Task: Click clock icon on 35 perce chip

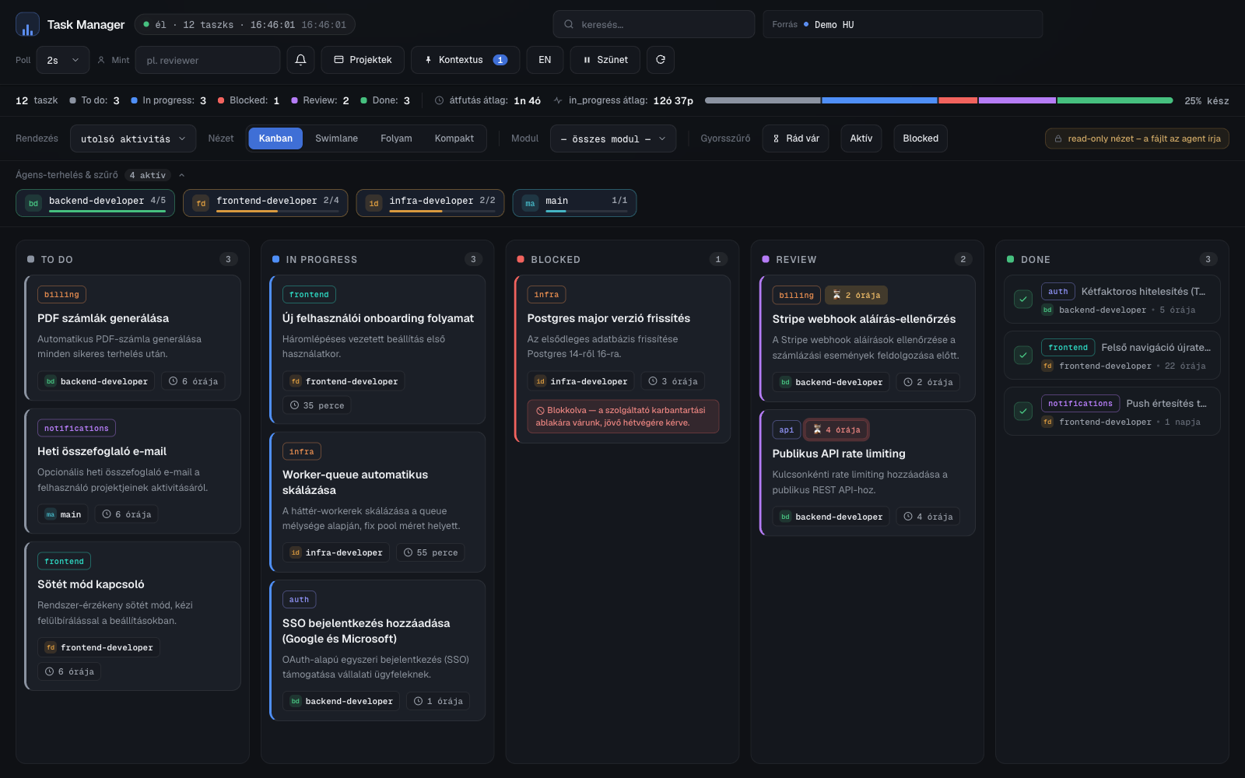Action: (x=295, y=405)
